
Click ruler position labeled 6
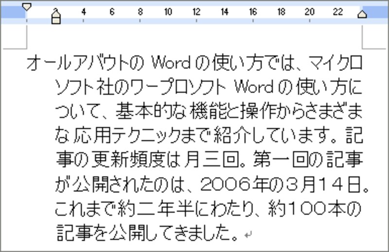(x=112, y=12)
